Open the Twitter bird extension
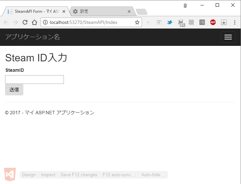The height and width of the screenshot is (184, 241). point(170,22)
